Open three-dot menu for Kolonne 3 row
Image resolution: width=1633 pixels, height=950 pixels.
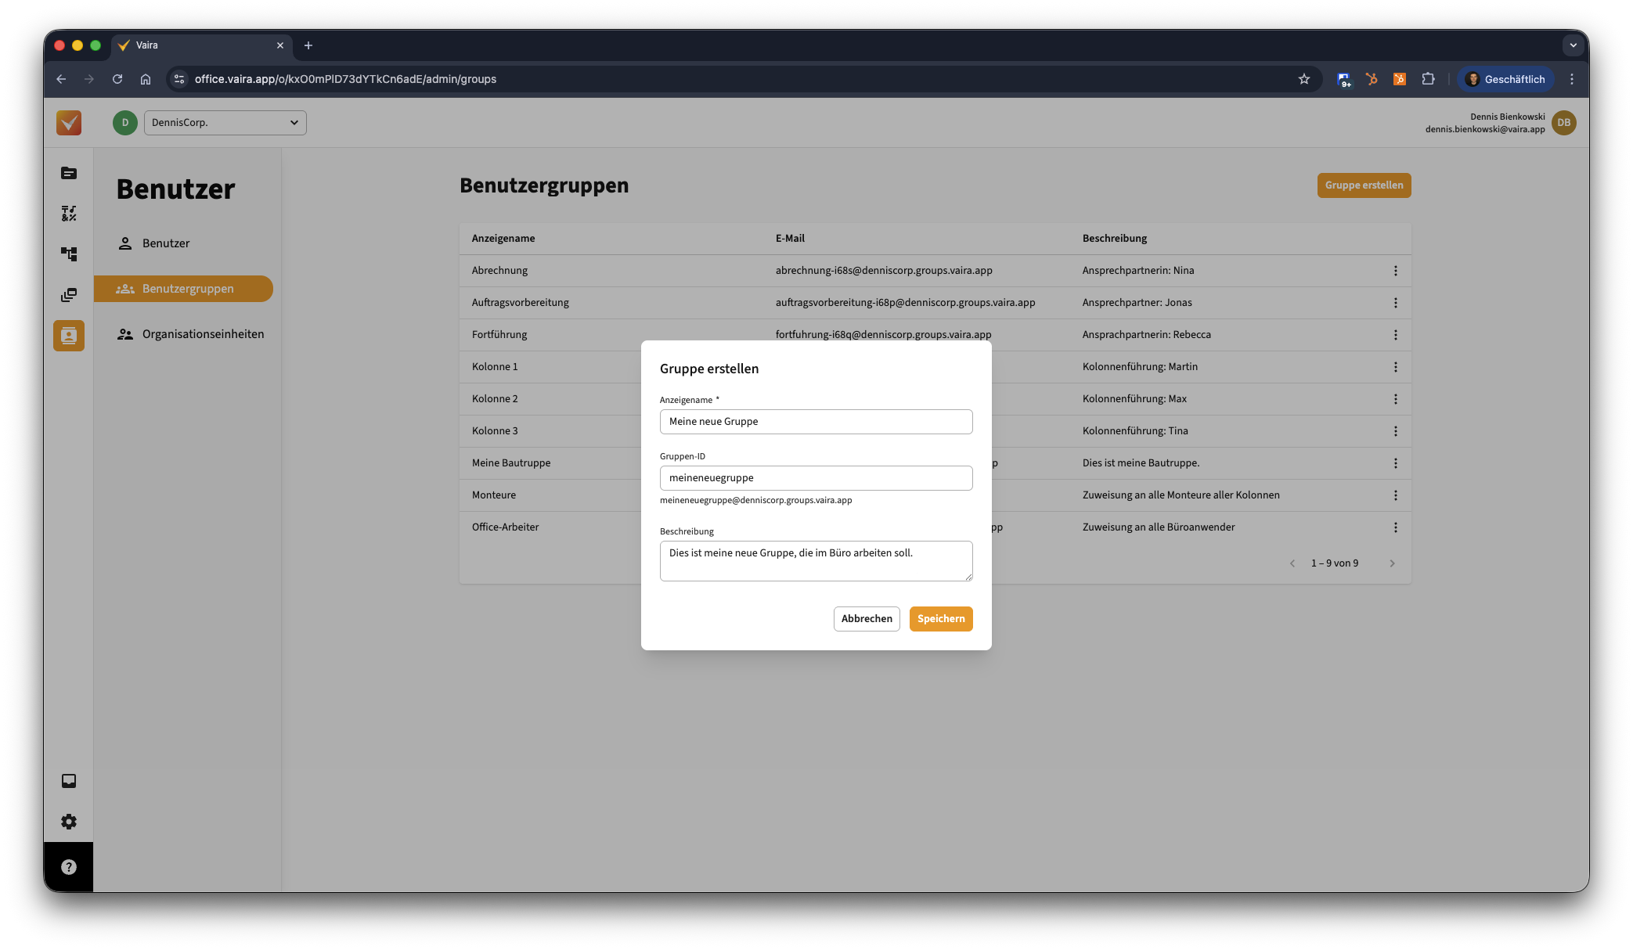pyautogui.click(x=1395, y=431)
